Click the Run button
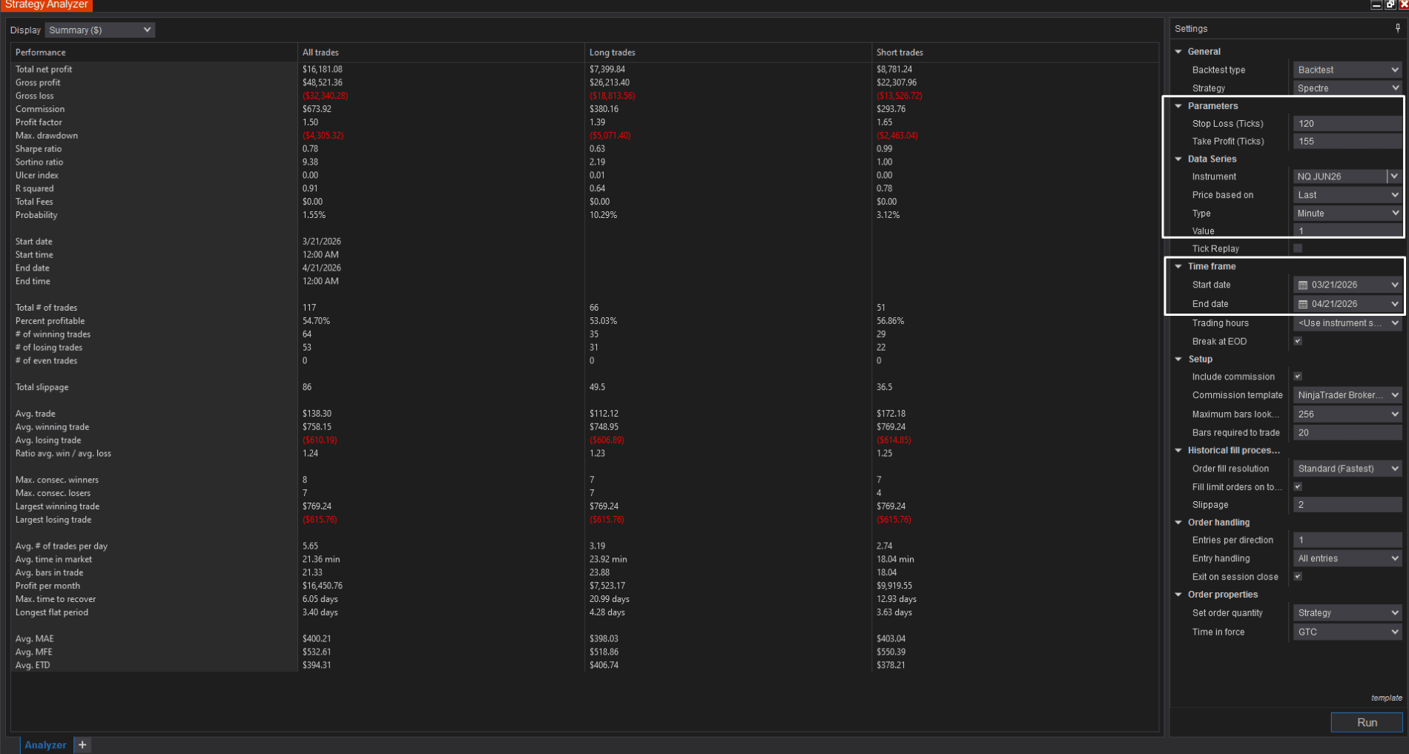The height and width of the screenshot is (754, 1409). pos(1367,722)
